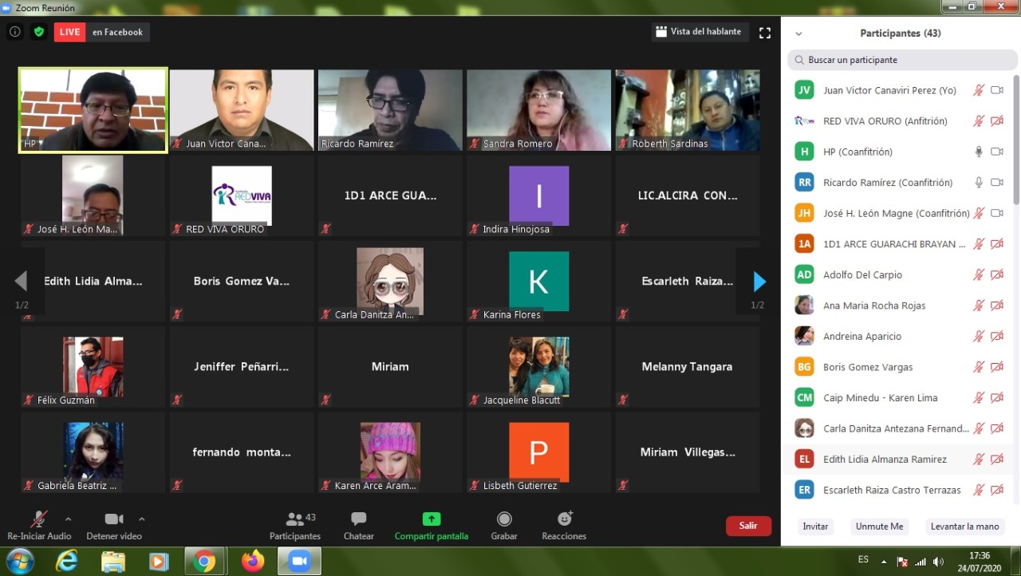
Task: Click Lisbeth Gutierrez P avatar tile
Action: click(539, 452)
